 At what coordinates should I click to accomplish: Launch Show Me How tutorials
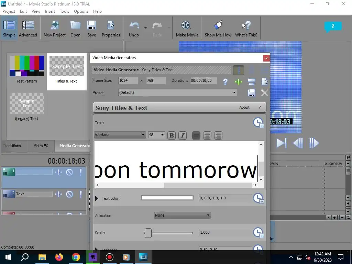(218, 29)
